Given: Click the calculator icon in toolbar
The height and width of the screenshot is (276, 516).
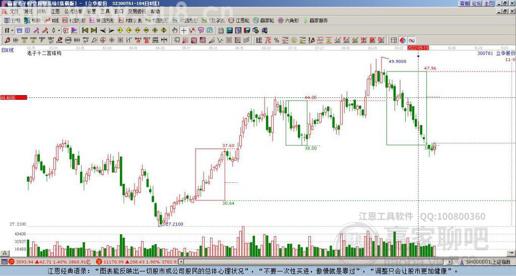Looking at the screenshot, I should pos(229,31).
